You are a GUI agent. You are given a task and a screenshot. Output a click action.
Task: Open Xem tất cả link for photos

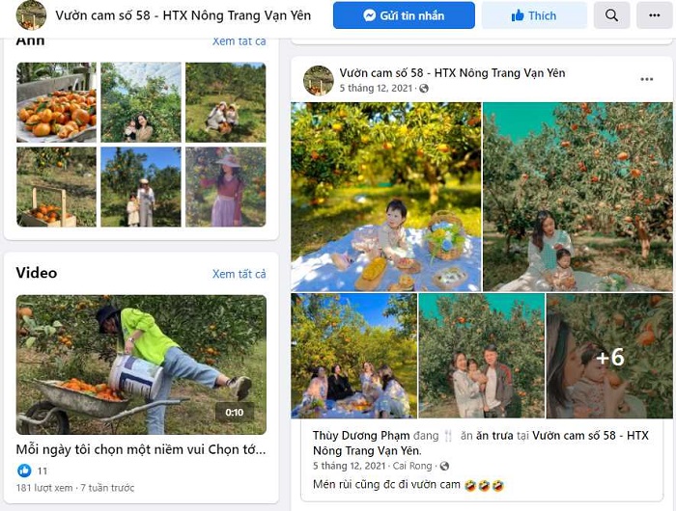coord(239,41)
